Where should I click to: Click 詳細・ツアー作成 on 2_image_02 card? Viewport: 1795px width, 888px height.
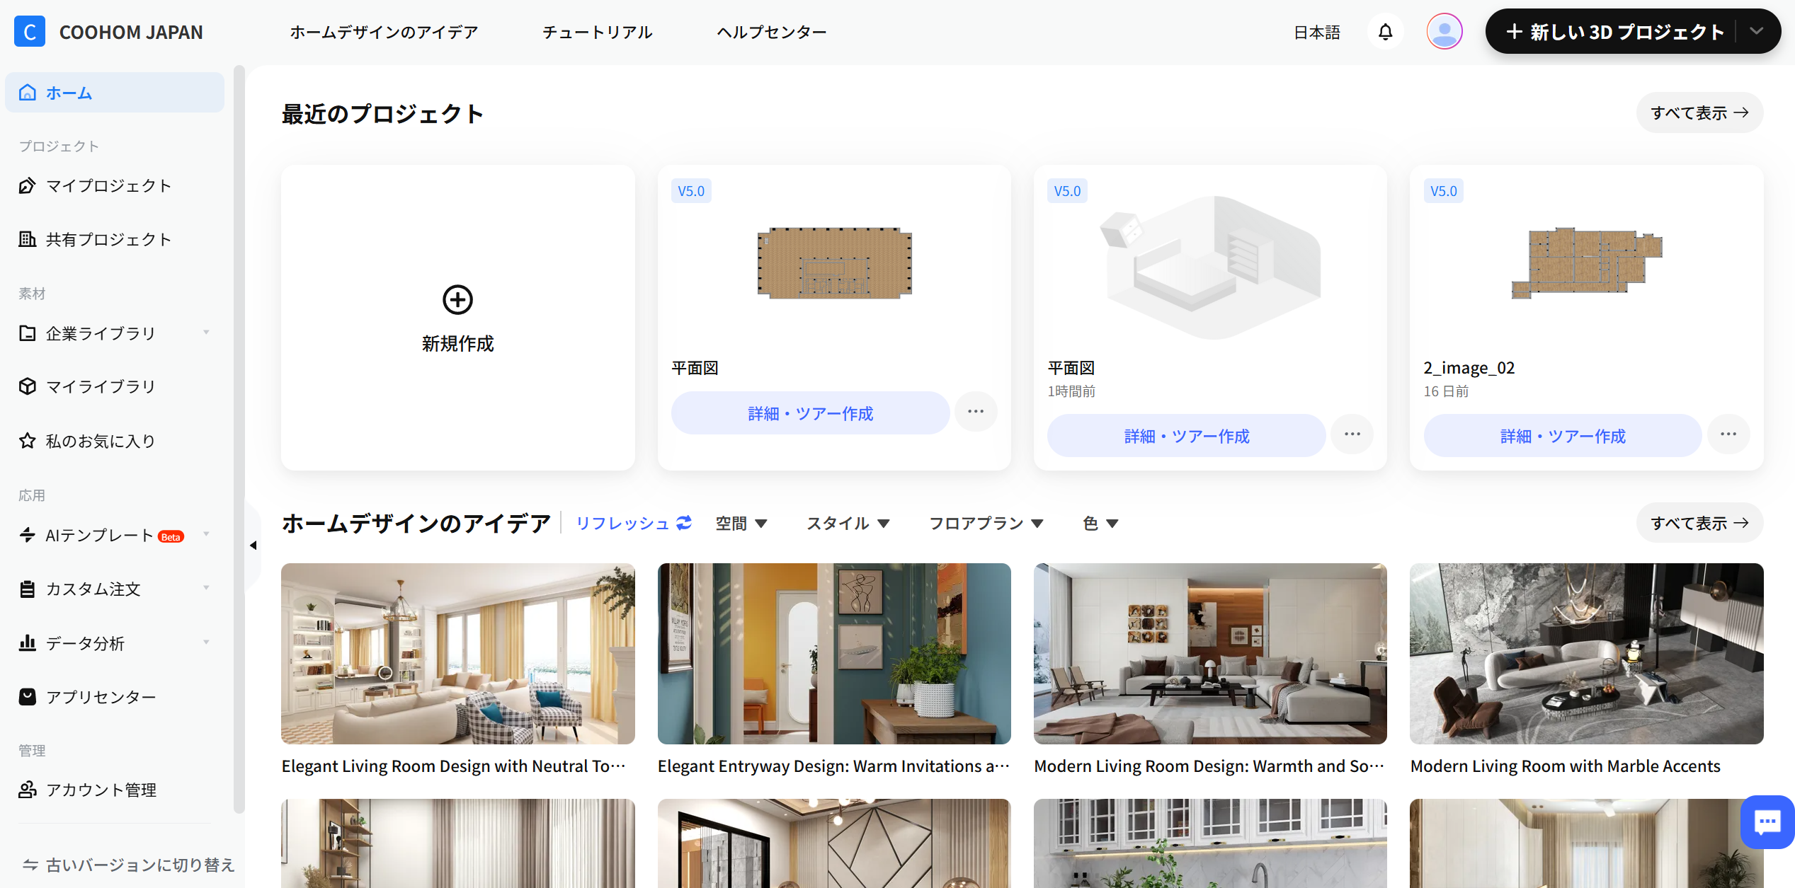pos(1563,436)
